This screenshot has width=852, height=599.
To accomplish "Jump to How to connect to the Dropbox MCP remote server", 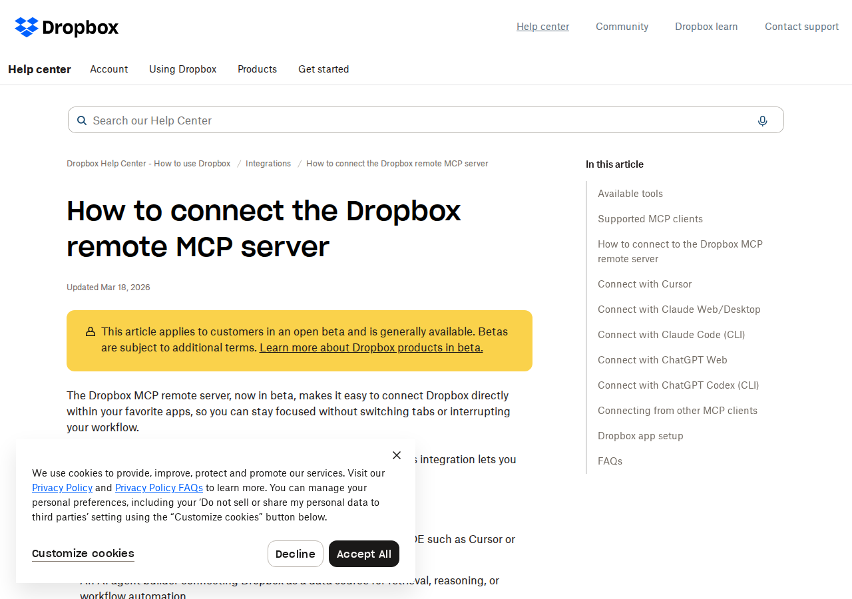I will click(x=680, y=252).
